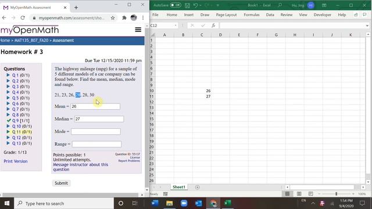The image size is (372, 209).
Task: Click the Range answer field
Action: point(96,144)
